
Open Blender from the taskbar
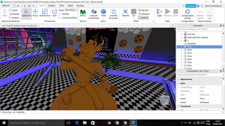[x=109, y=123]
